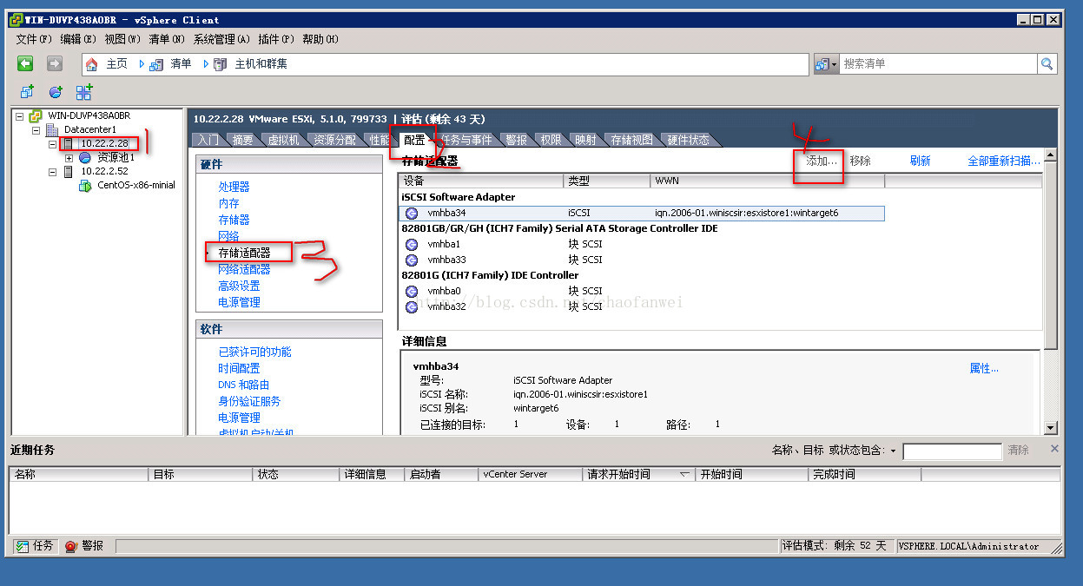Screen dimensions: 1083x586
Task: Click the 设备 device column header
Action: coord(481,181)
